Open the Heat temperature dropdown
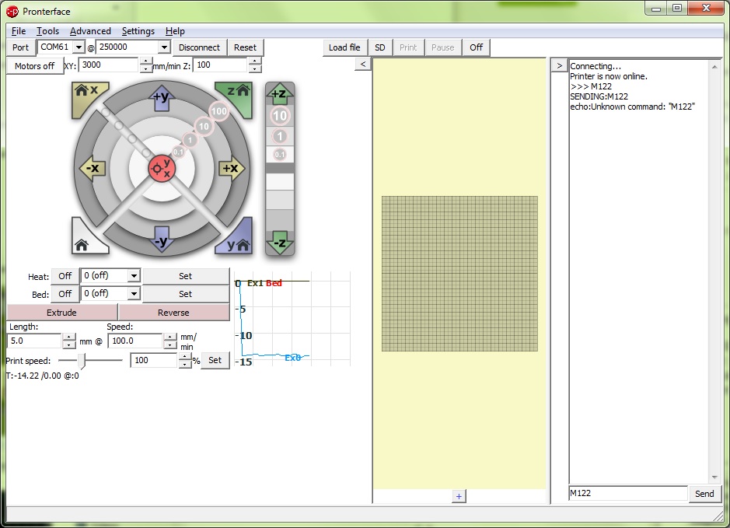730x528 pixels. click(x=134, y=275)
